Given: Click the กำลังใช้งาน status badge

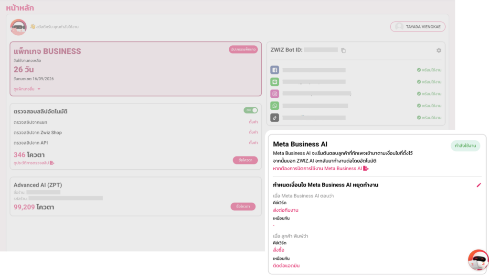Looking at the screenshot, I should pyautogui.click(x=465, y=146).
